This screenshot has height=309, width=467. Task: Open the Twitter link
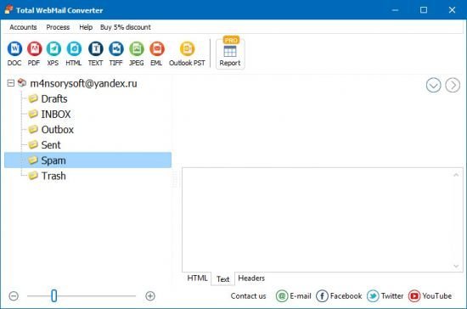[392, 296]
